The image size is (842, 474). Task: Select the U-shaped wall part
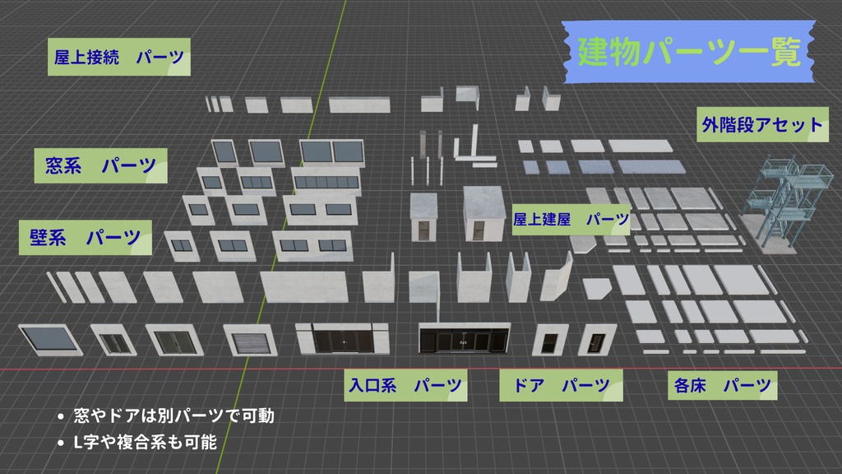coord(474,277)
